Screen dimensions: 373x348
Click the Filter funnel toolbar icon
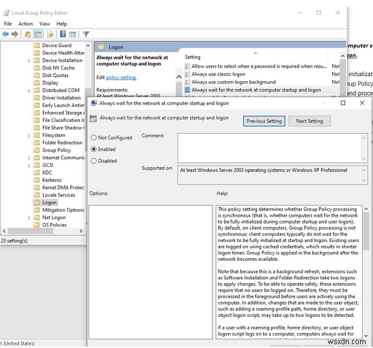(x=86, y=34)
